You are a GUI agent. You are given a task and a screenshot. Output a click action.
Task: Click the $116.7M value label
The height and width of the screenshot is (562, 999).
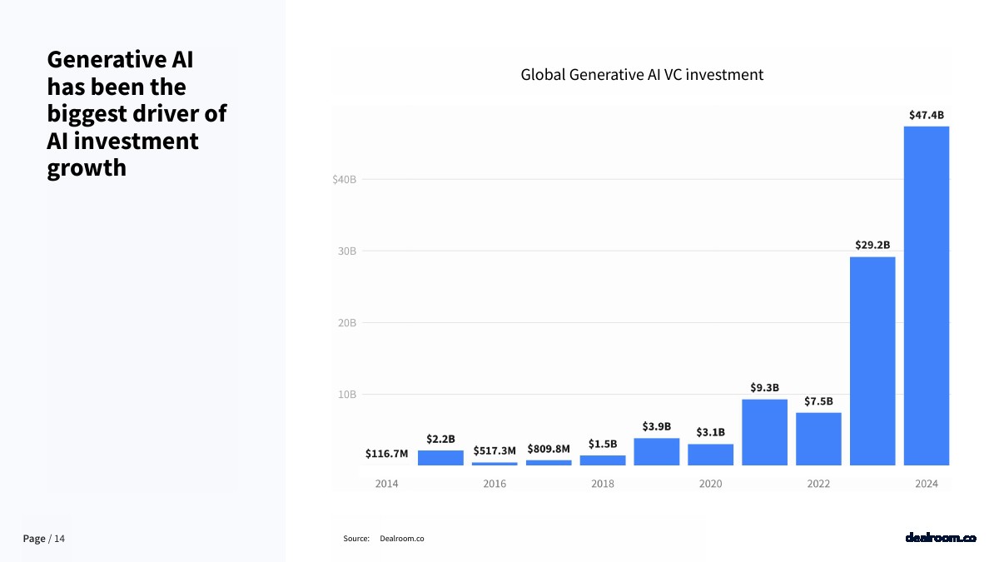(386, 454)
